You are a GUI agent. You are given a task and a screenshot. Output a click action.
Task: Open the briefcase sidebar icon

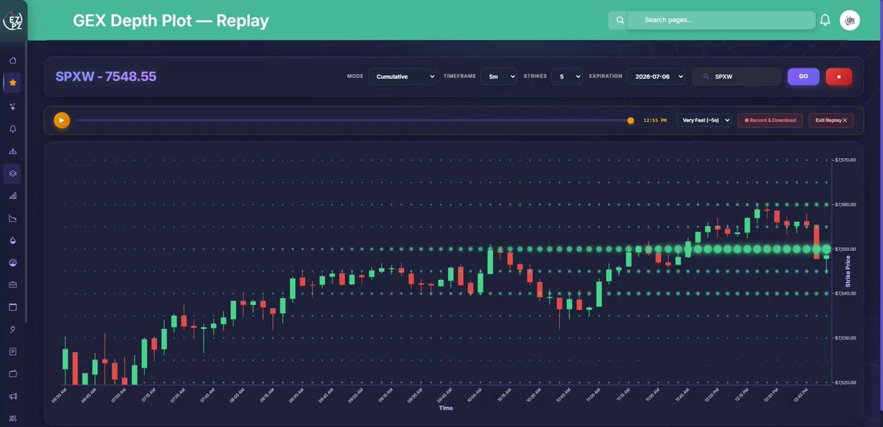pyautogui.click(x=13, y=284)
